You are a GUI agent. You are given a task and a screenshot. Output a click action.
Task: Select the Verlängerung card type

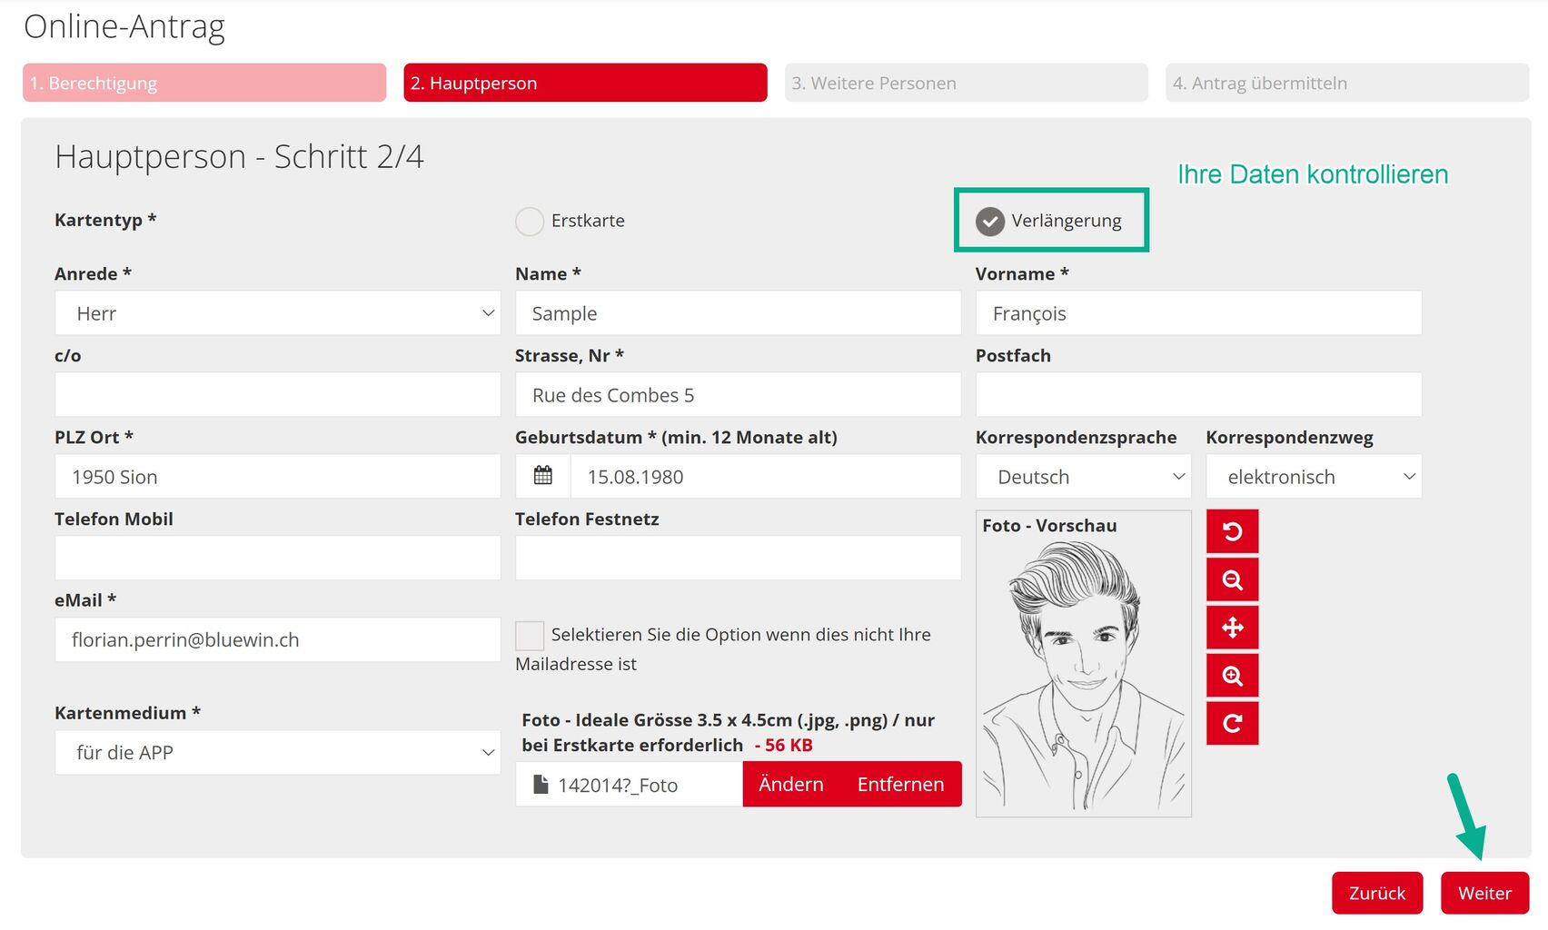pyautogui.click(x=990, y=221)
